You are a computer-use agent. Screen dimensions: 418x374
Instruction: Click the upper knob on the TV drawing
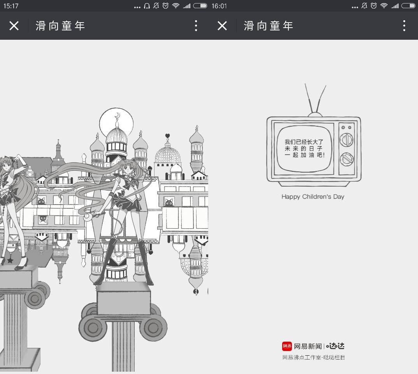click(346, 139)
